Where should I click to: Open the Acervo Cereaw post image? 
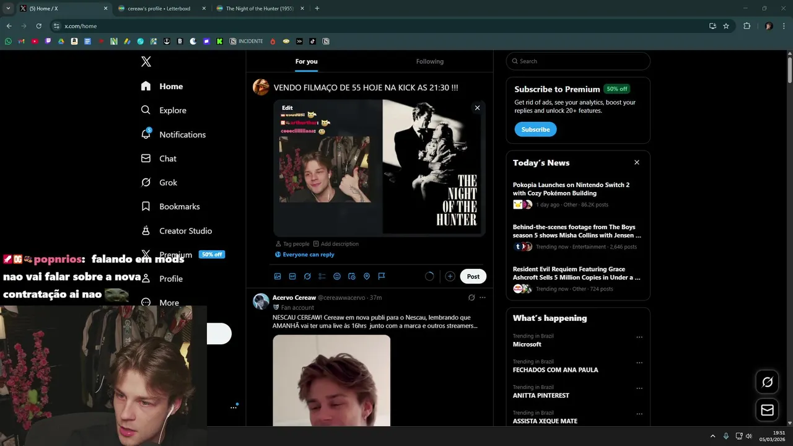click(x=331, y=380)
